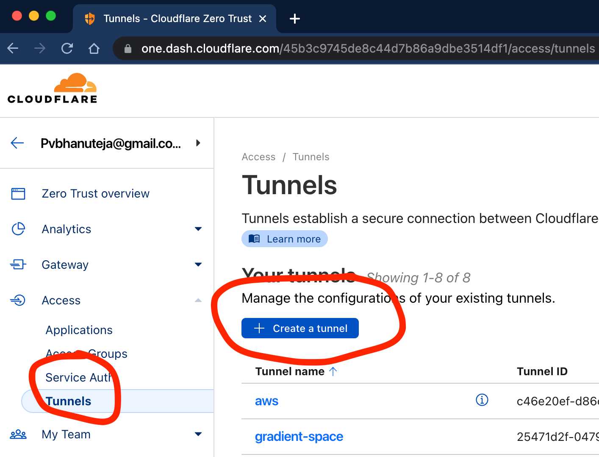
Task: Open the aws tunnel link
Action: [x=266, y=401]
